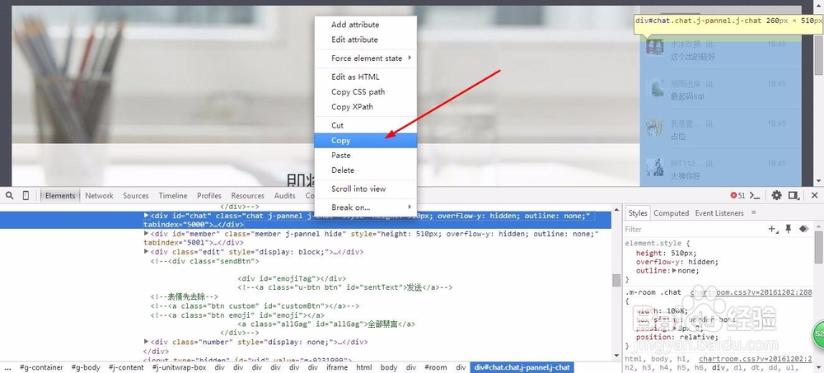
Task: Switch to the Network tab
Action: (100, 195)
